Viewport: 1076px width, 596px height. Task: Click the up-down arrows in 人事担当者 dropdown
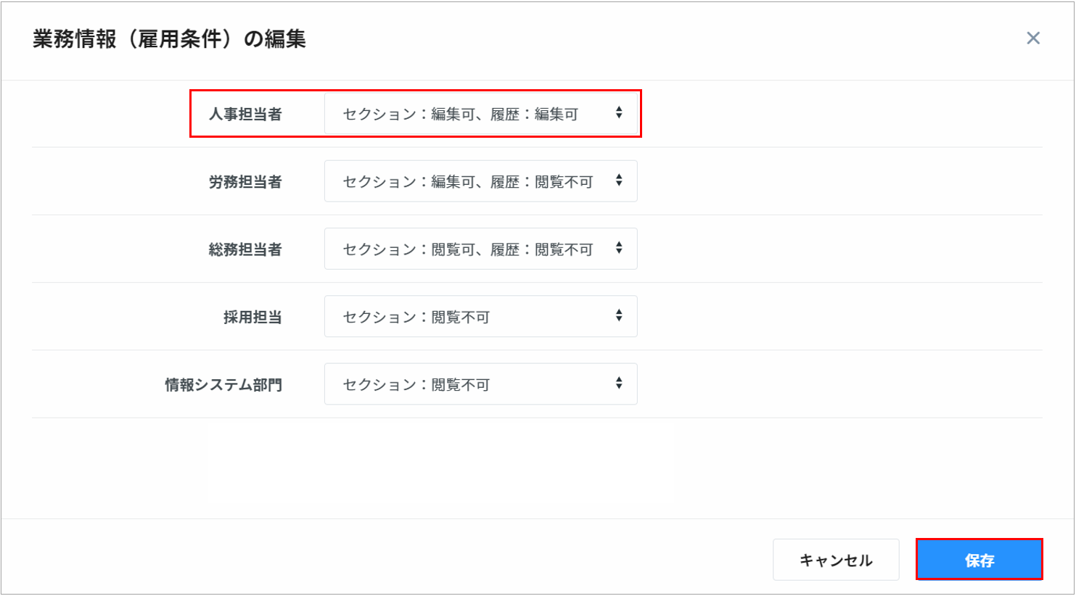619,113
